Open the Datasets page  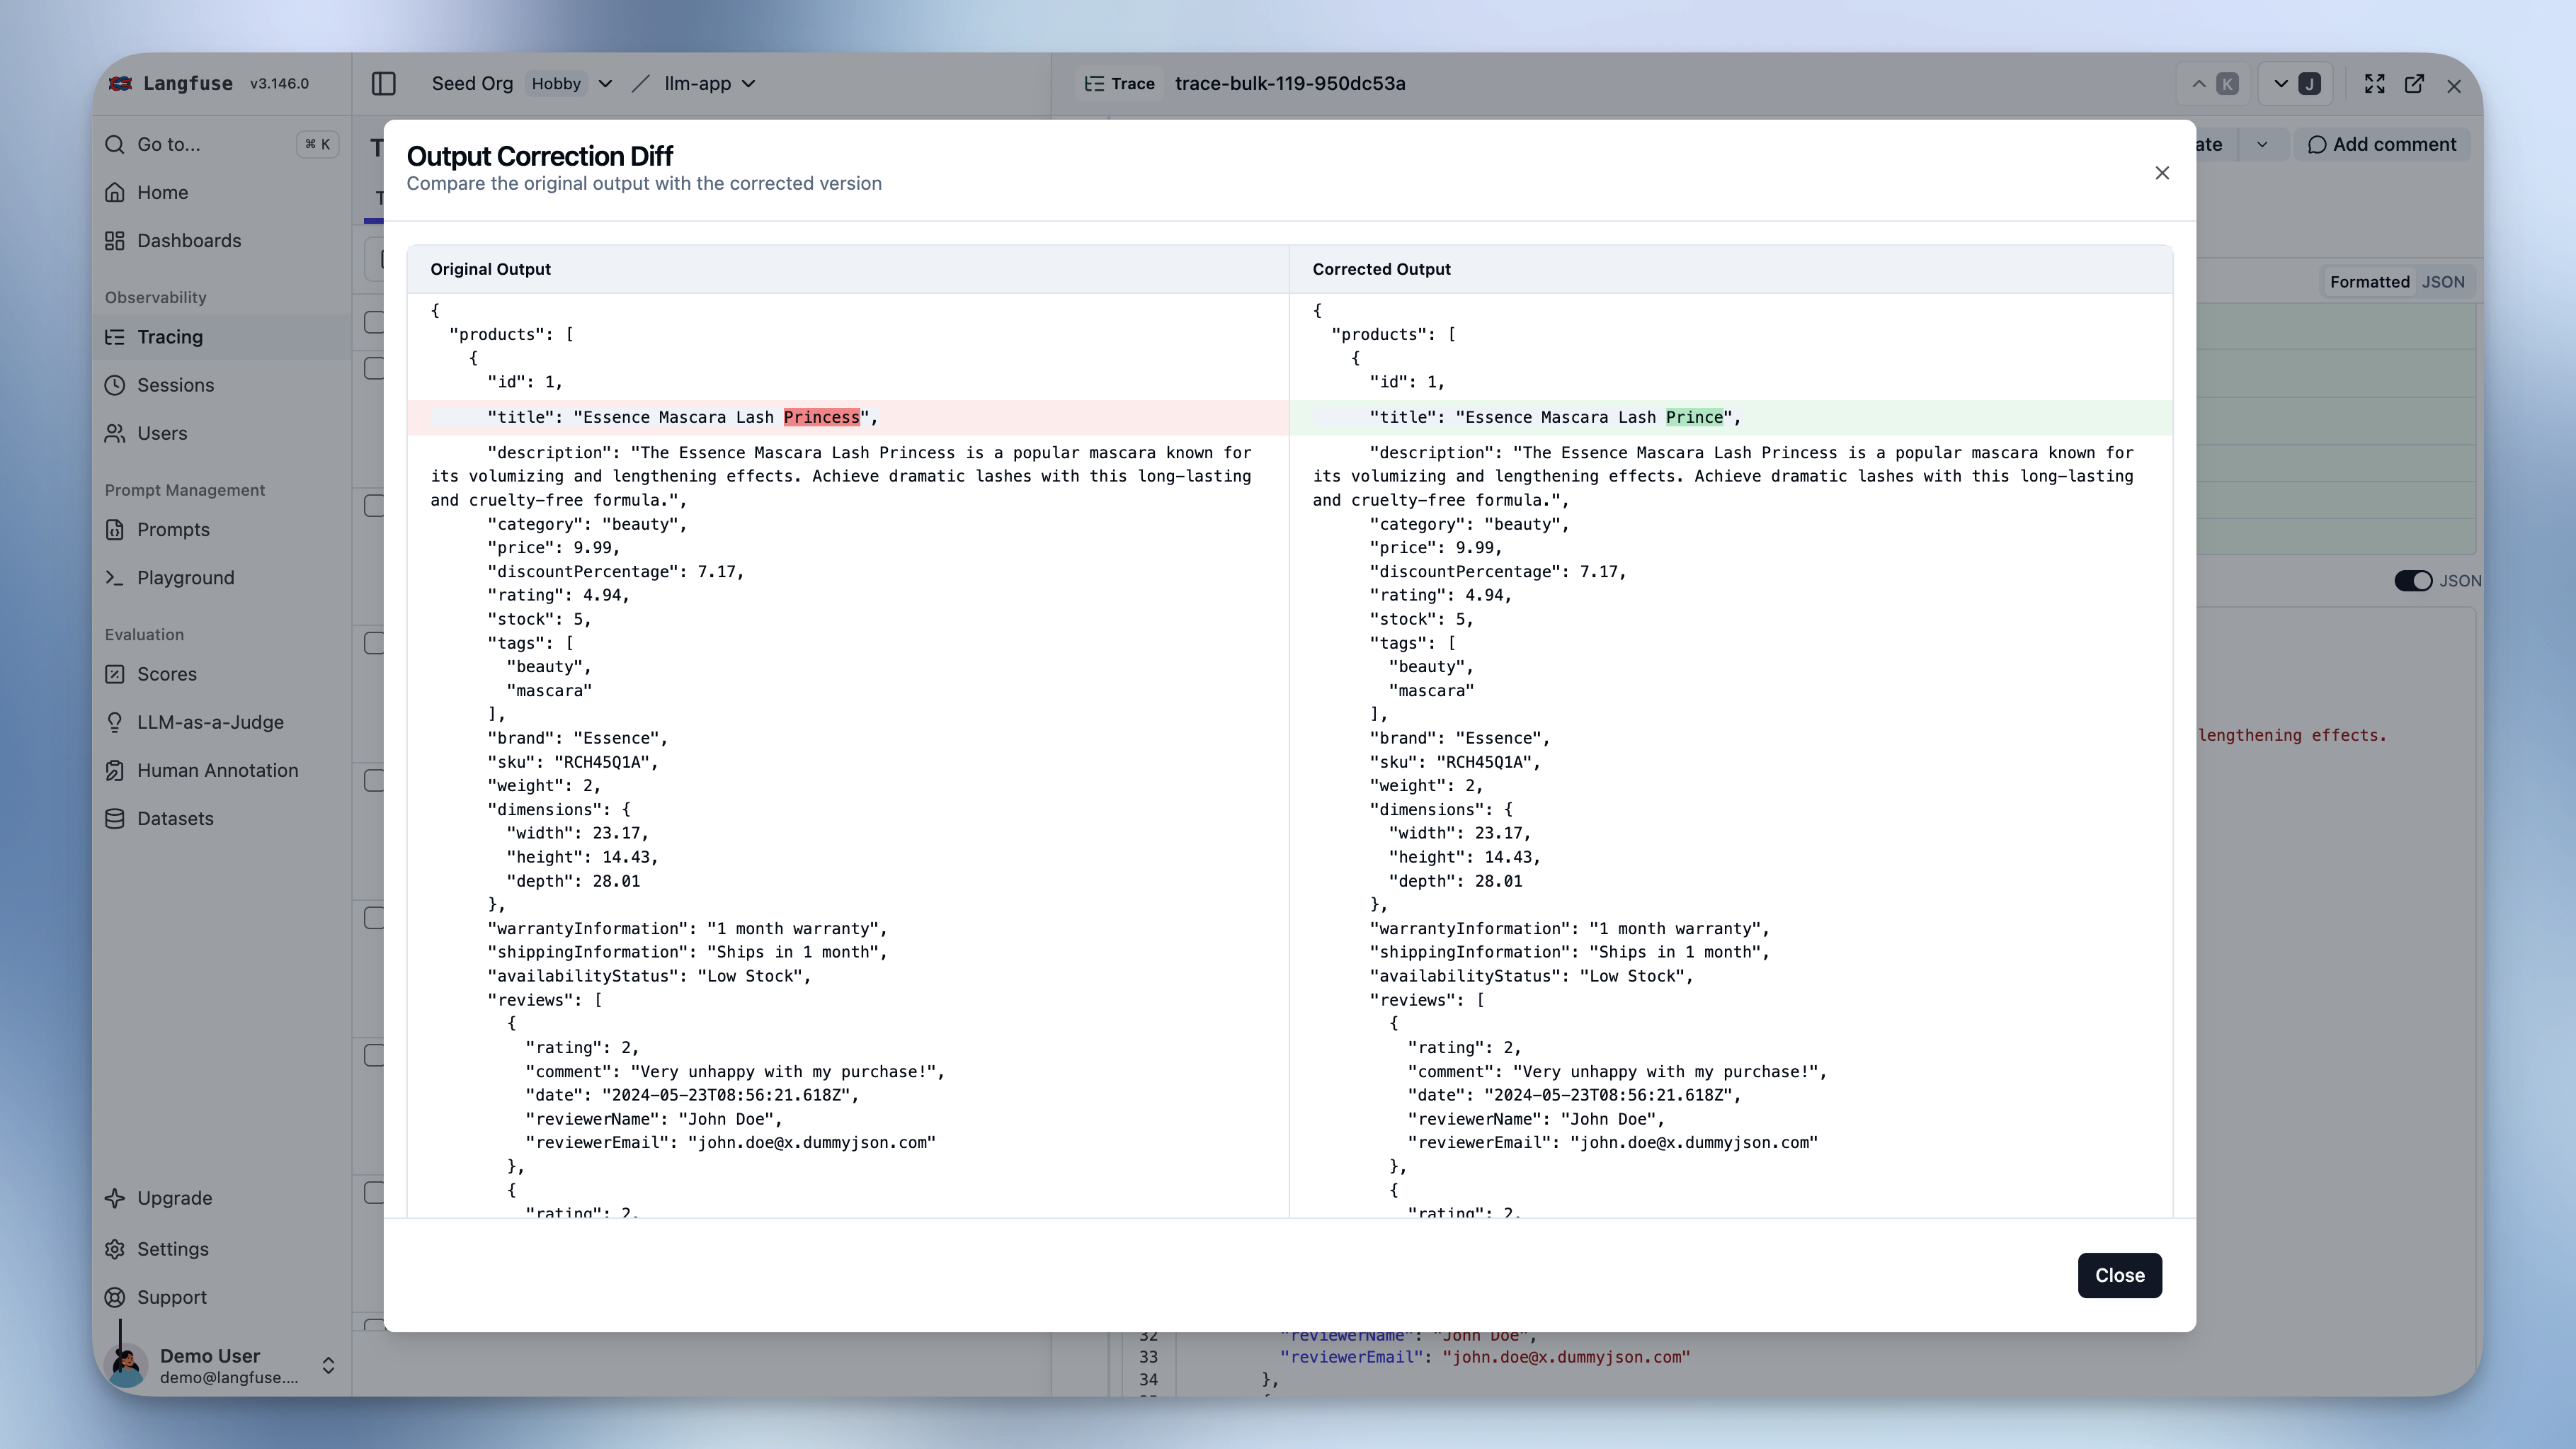tap(175, 818)
